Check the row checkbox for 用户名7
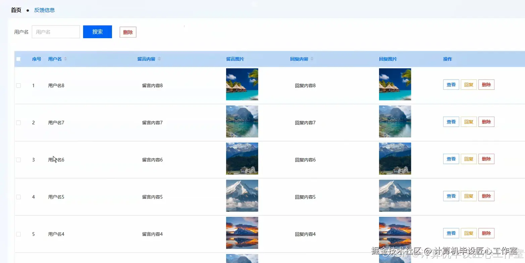 (x=18, y=123)
